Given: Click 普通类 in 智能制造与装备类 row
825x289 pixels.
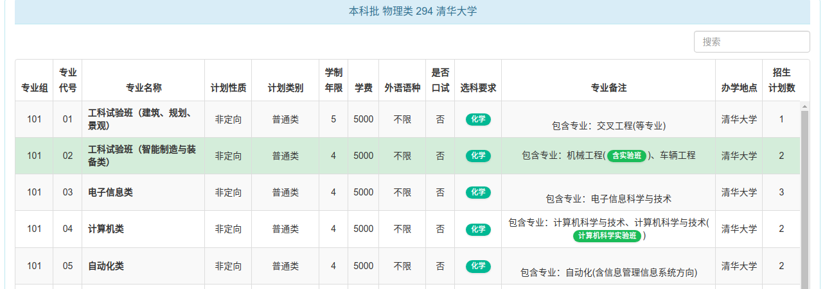Looking at the screenshot, I should click(285, 156).
